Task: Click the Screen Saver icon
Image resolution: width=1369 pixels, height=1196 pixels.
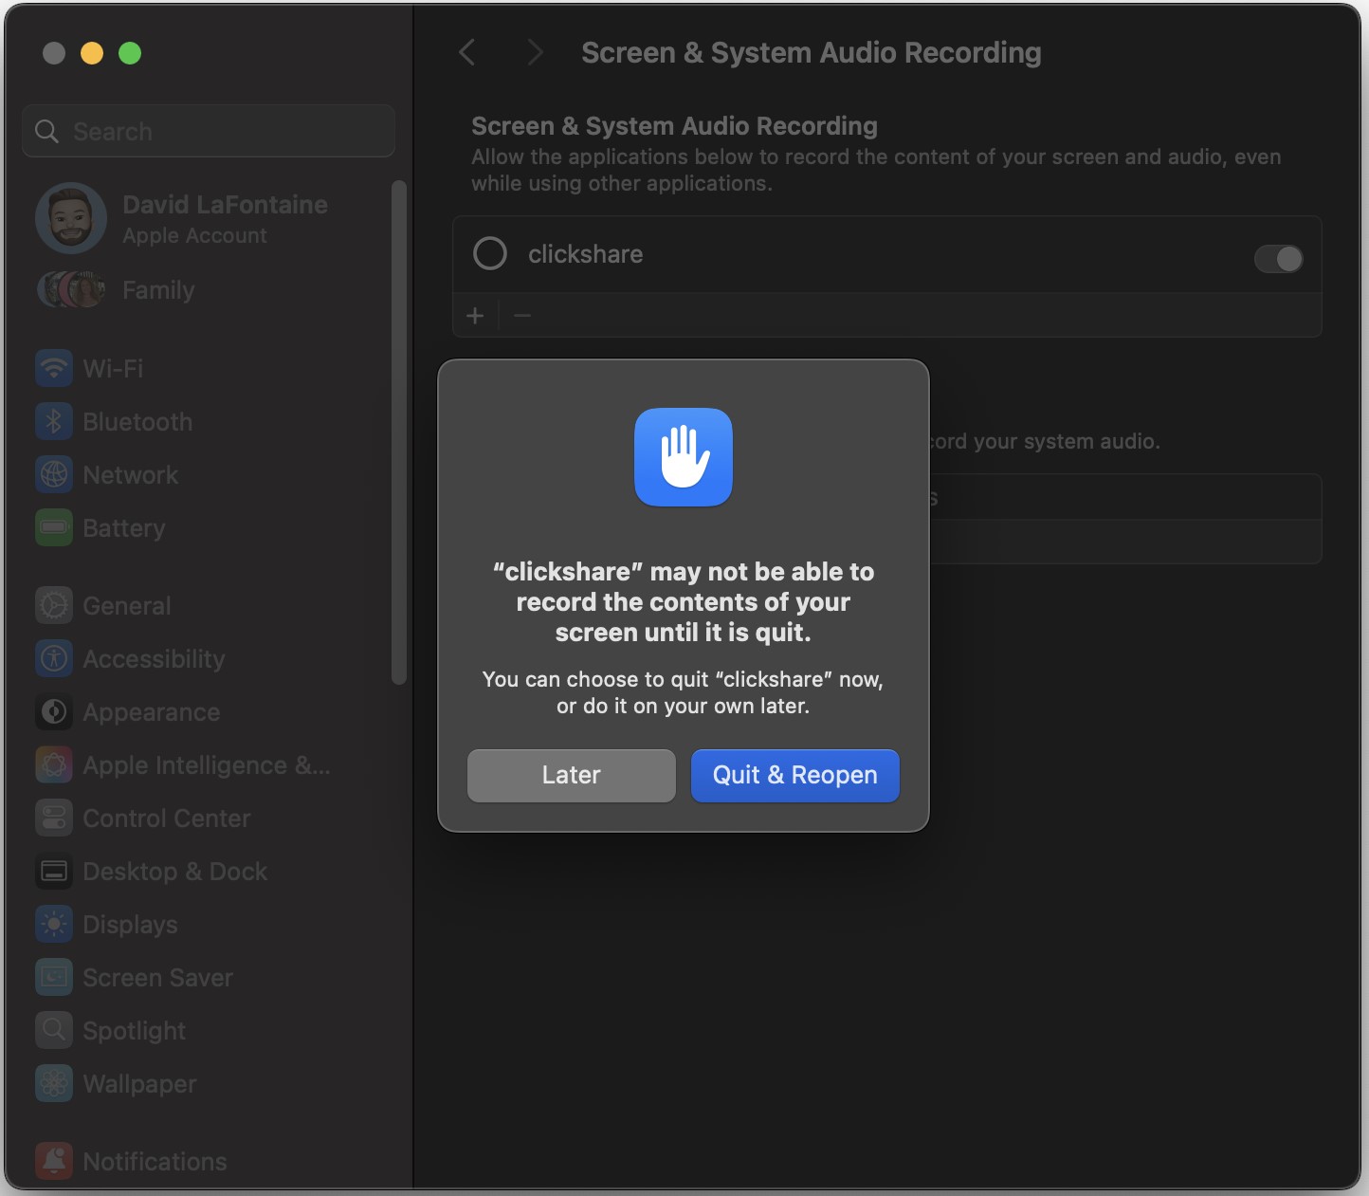Action: [x=54, y=977]
